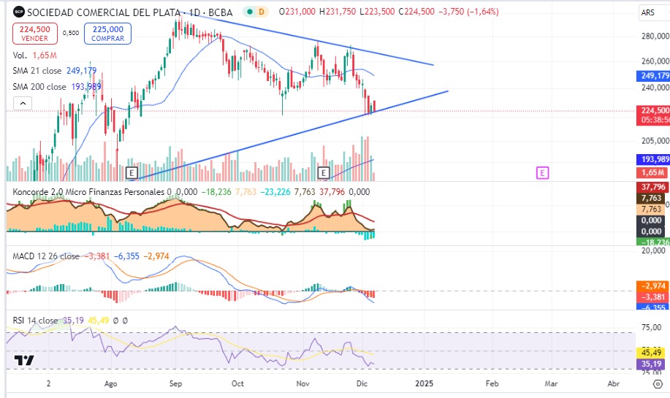Click the 225,000 Comprar buy button
The image size is (670, 398).
click(107, 33)
